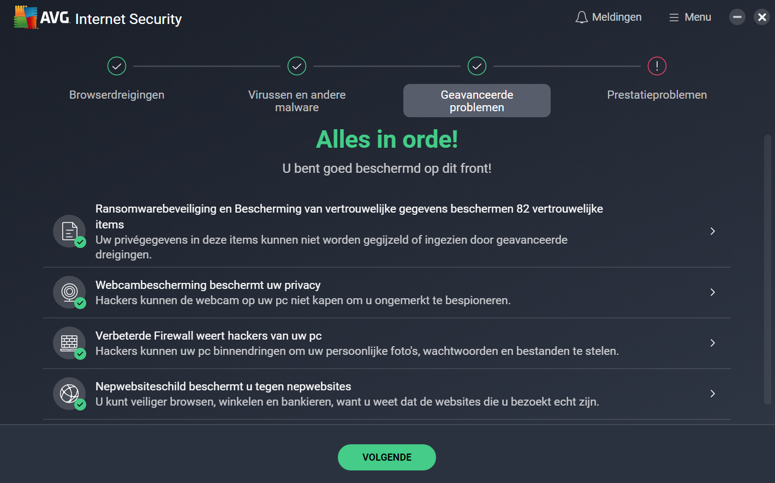Click the Webcambescherming webcam icon
Screen dimensions: 775x483
click(69, 292)
